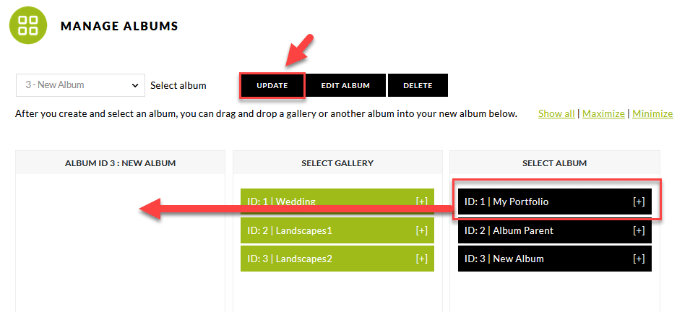
Task: Click the Minimize link
Action: (652, 113)
